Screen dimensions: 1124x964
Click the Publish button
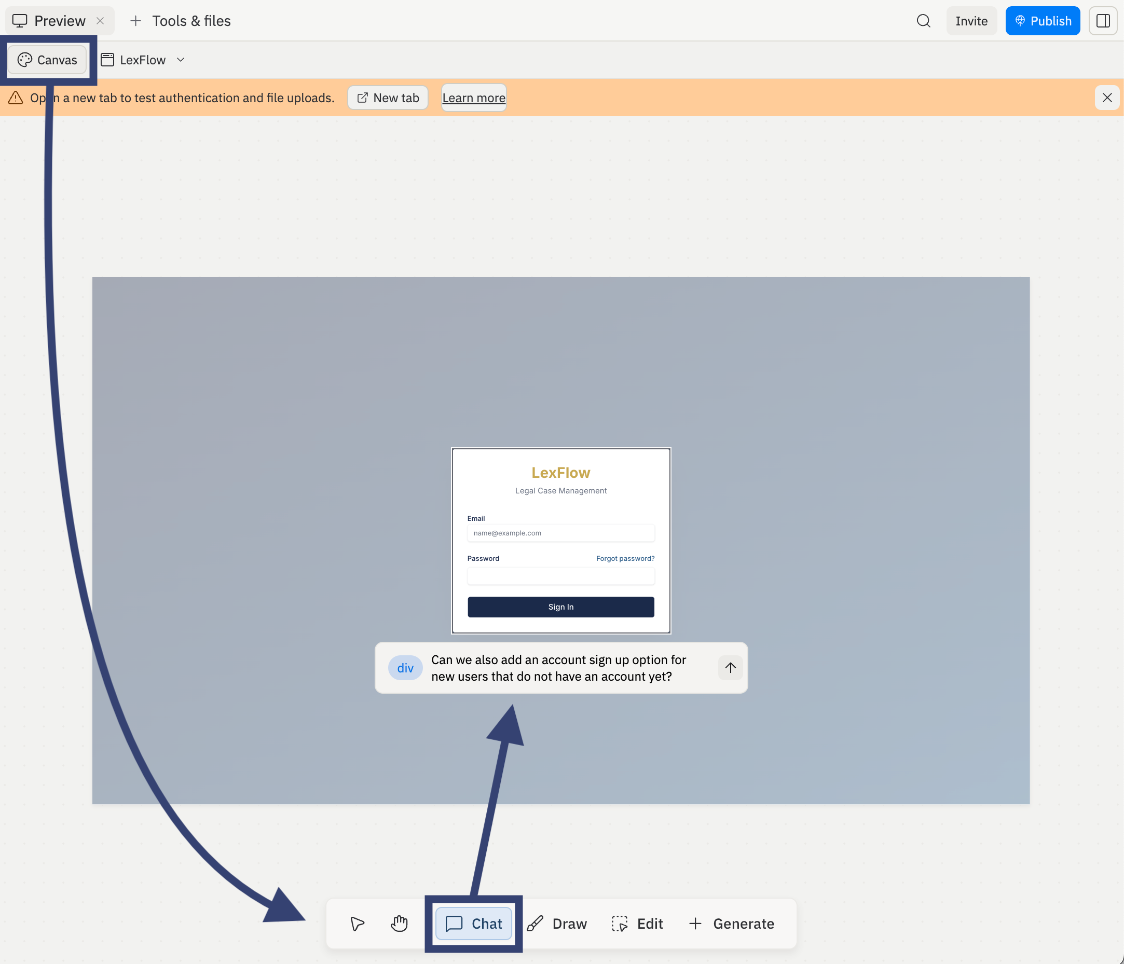tap(1043, 21)
